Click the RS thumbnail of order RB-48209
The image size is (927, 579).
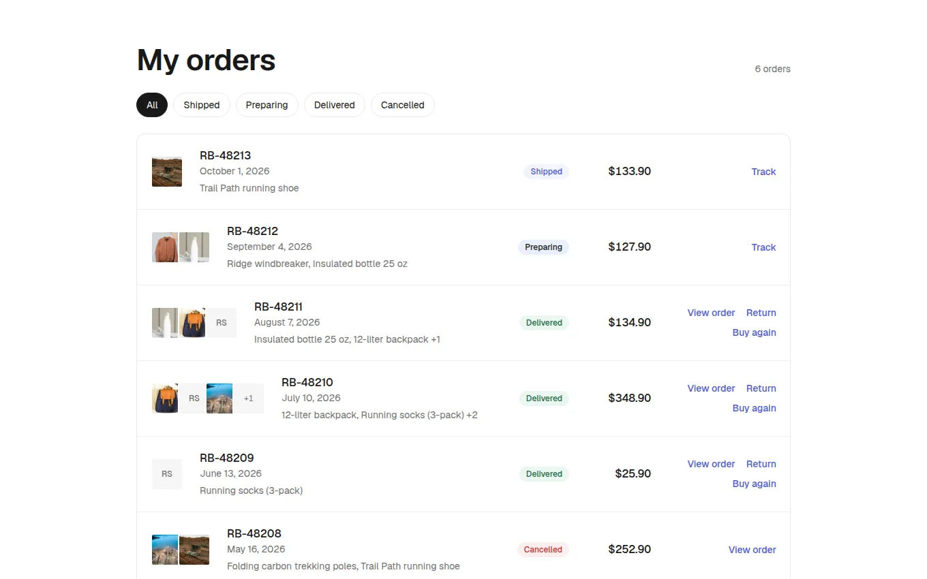pos(167,474)
